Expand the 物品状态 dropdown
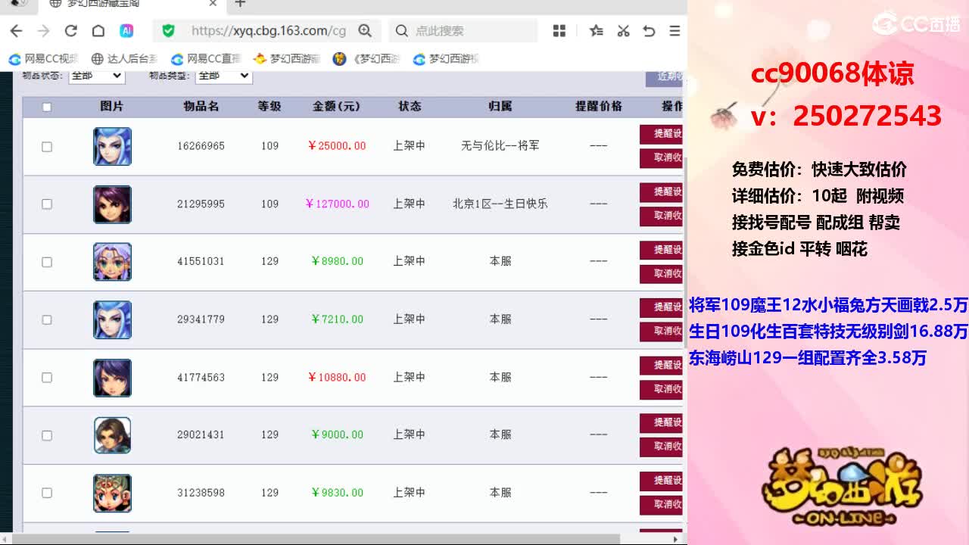969x545 pixels. pyautogui.click(x=97, y=76)
